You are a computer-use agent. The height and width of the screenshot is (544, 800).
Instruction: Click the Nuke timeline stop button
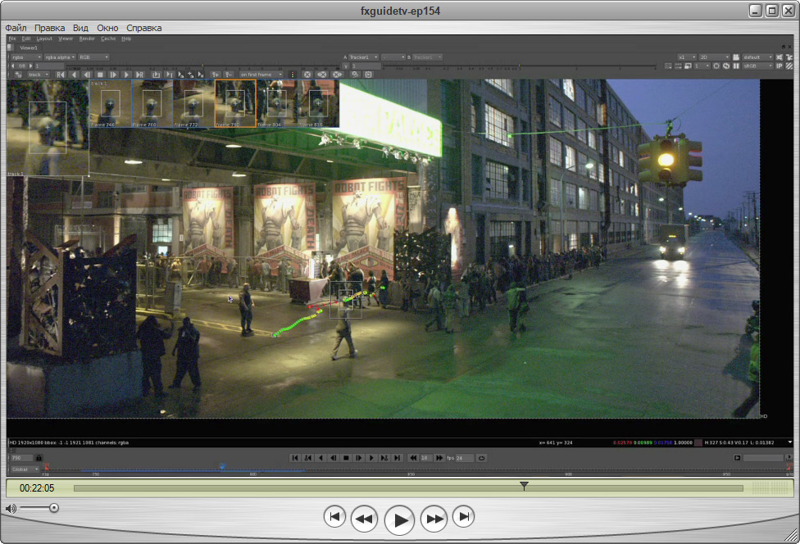[x=346, y=458]
